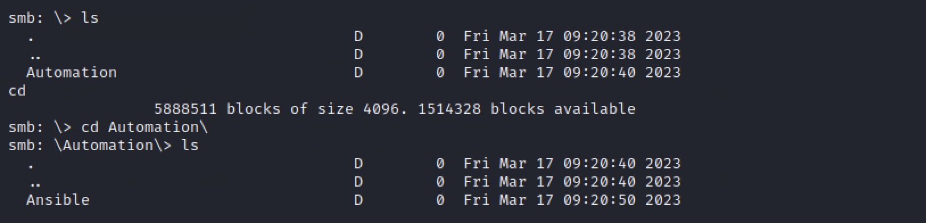Click the first smb: \> prompt
The image size is (926, 223).
click(x=40, y=18)
